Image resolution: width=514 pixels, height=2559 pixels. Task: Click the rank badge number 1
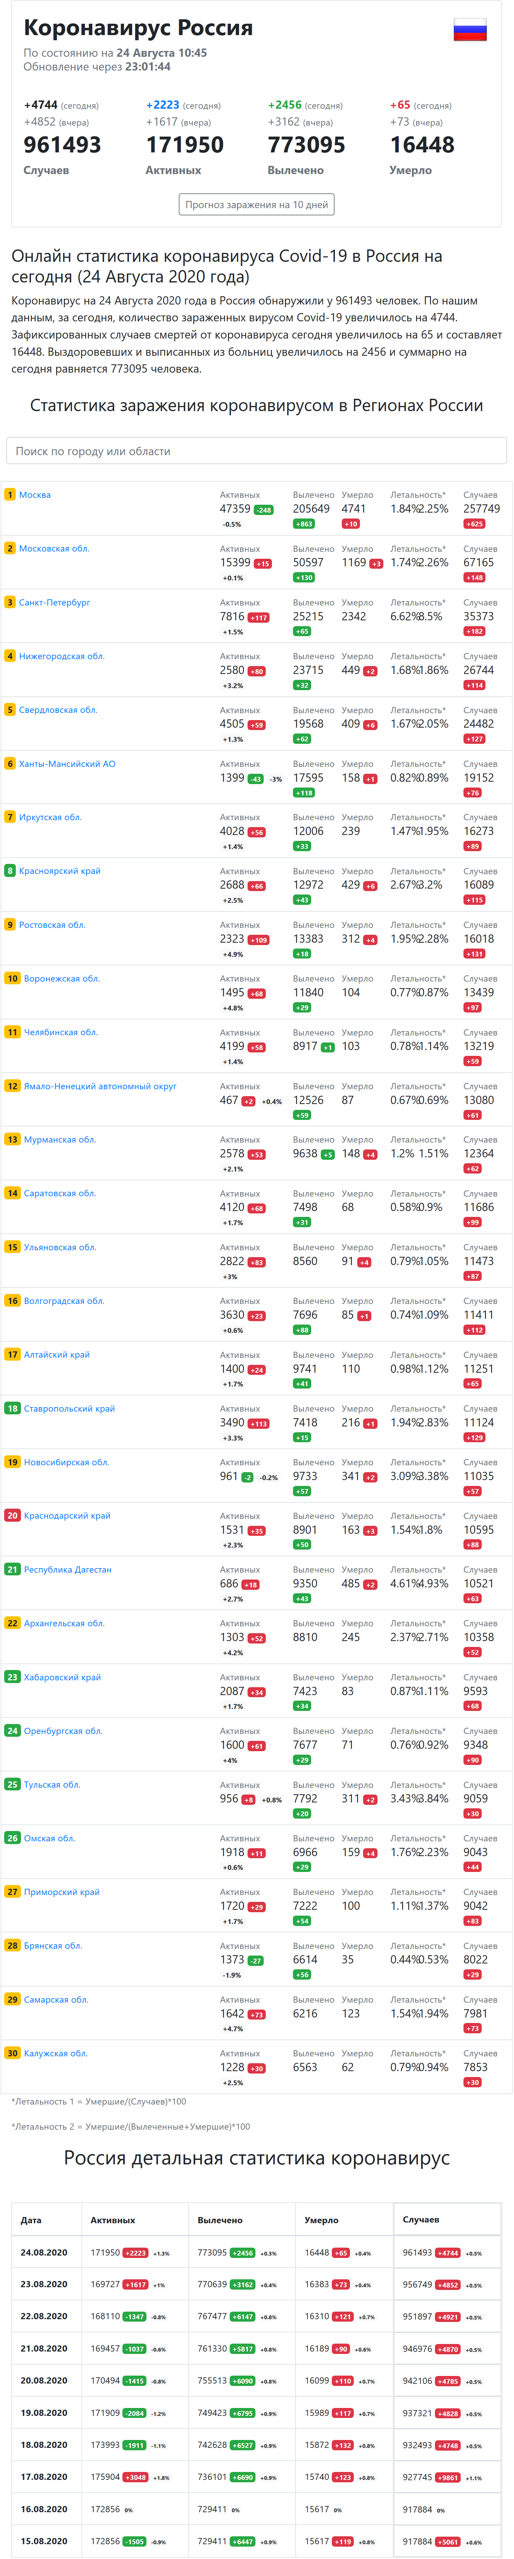click(10, 495)
